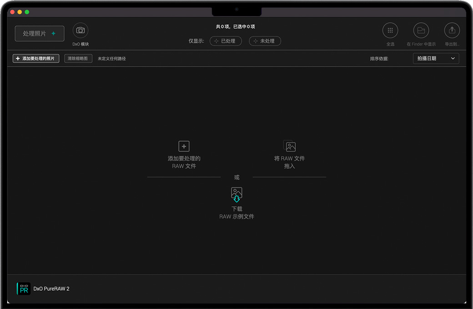Download RAW sample files via center icon
The image size is (473, 309).
tap(236, 194)
